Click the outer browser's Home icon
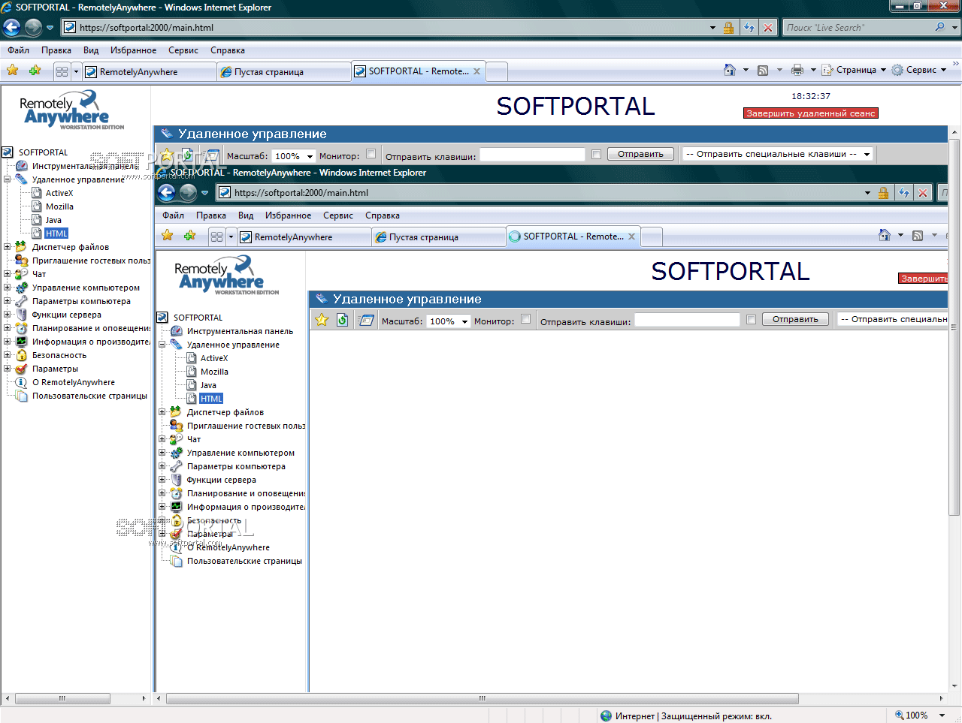Screen dimensions: 962x723 pyautogui.click(x=730, y=70)
